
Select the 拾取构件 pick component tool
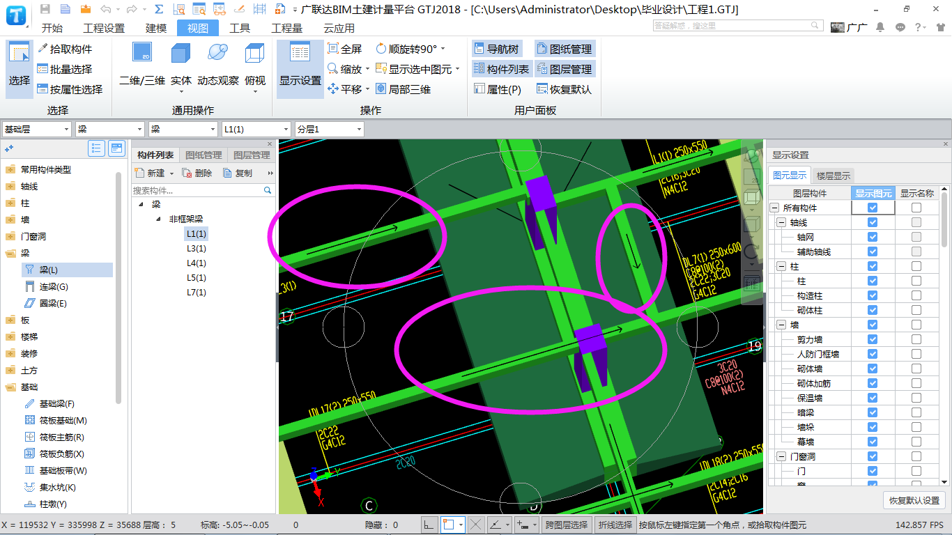(65, 49)
